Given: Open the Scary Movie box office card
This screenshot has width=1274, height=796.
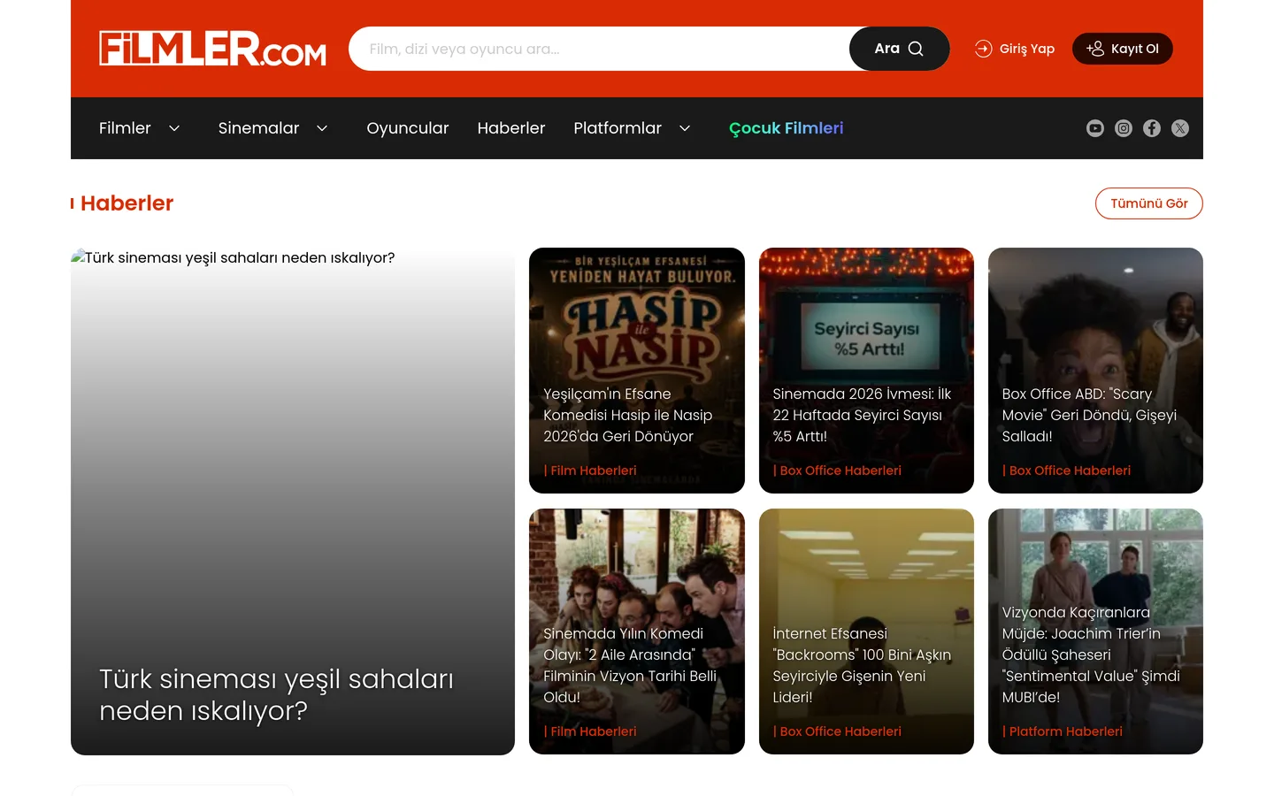Looking at the screenshot, I should [x=1095, y=371].
